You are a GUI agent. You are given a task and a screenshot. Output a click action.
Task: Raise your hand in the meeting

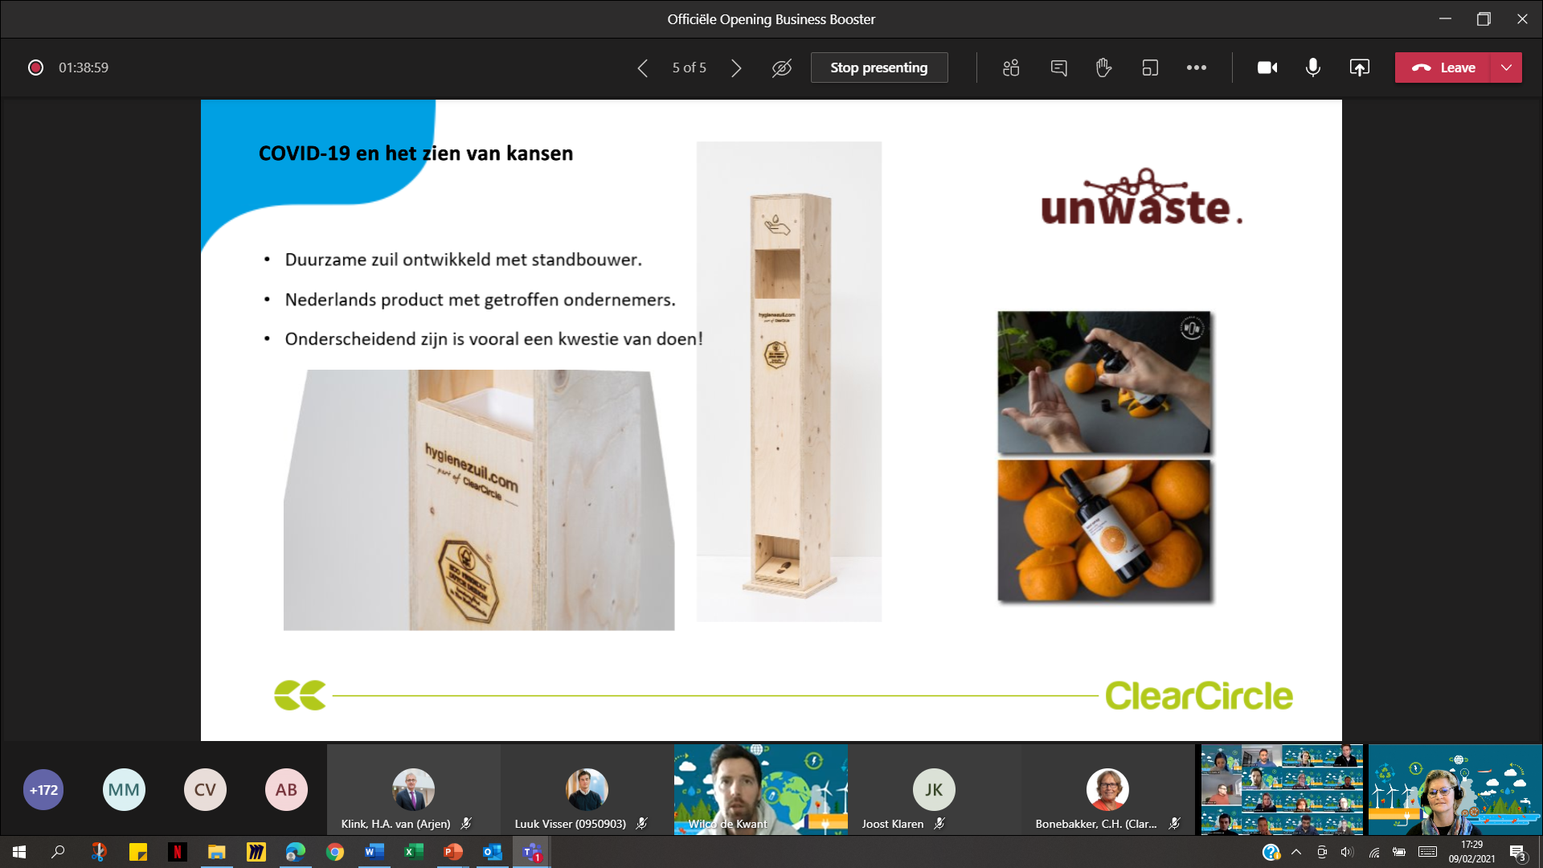pyautogui.click(x=1103, y=68)
